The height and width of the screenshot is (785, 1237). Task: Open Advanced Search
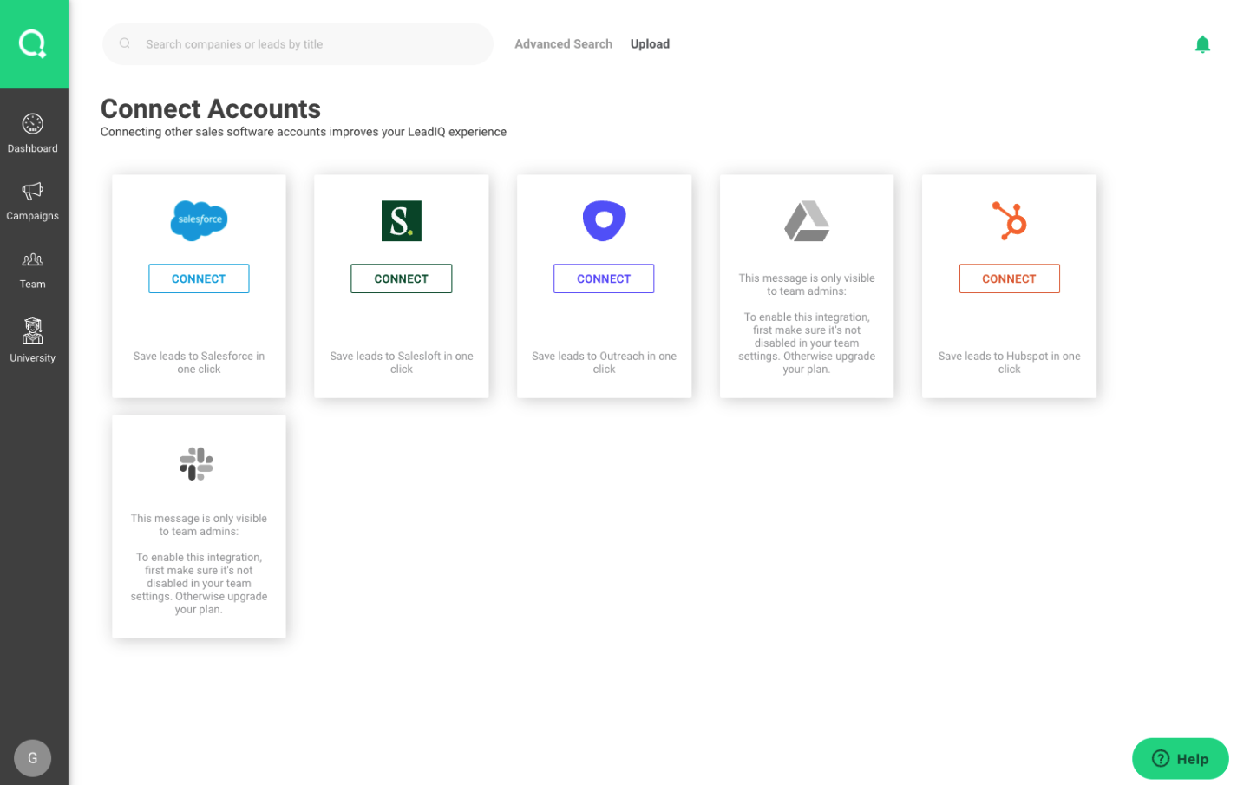(564, 44)
